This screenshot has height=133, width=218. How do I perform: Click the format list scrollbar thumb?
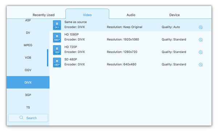point(48,58)
